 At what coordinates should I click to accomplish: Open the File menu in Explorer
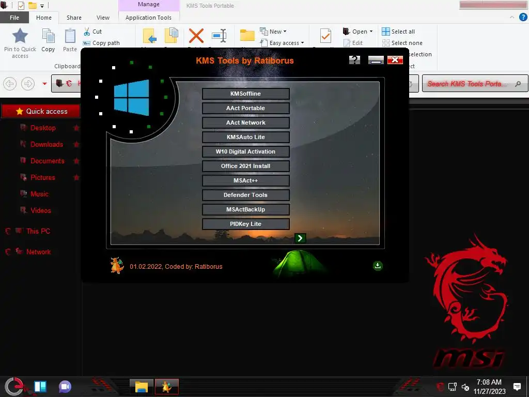pyautogui.click(x=14, y=18)
